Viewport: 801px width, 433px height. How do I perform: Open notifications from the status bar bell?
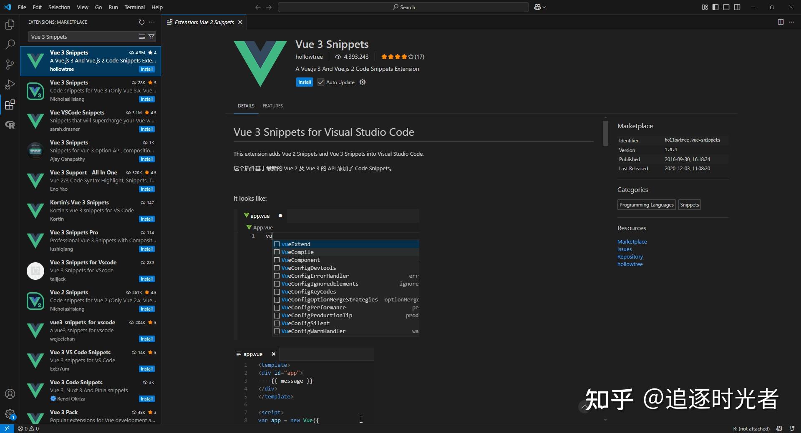[791, 428]
